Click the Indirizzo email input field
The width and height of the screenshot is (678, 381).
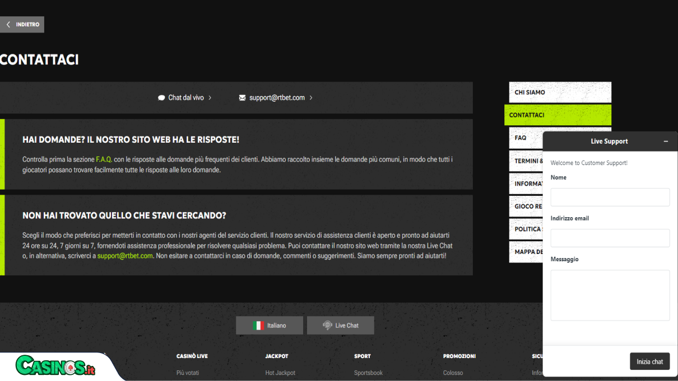pyautogui.click(x=610, y=238)
